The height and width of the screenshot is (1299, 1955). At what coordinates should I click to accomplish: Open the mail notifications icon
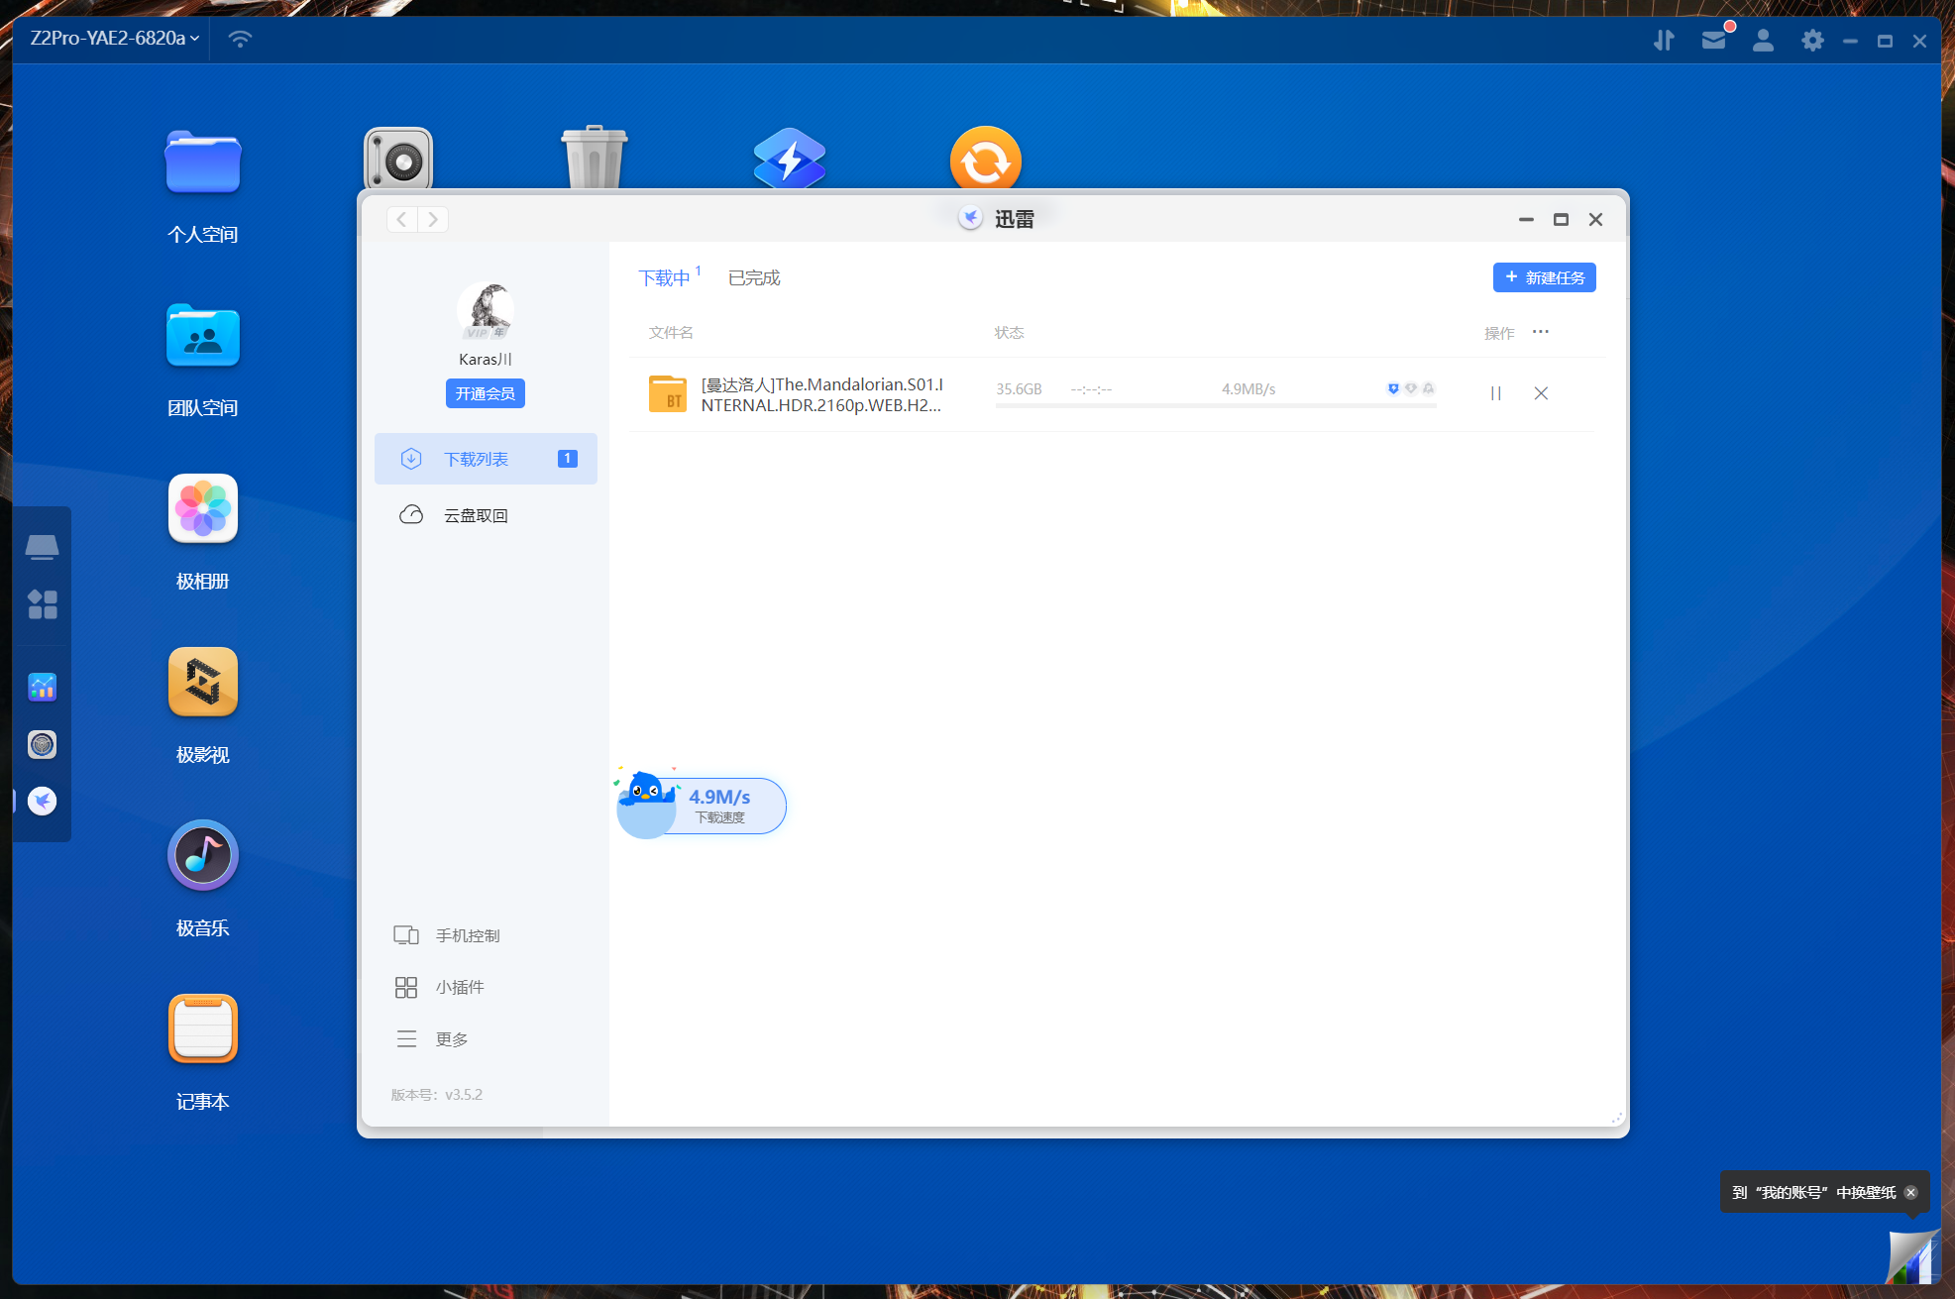point(1713,41)
